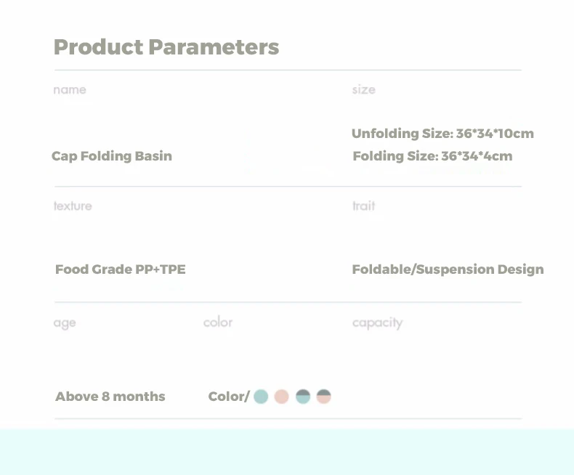Click the 'color' field label
This screenshot has width=574, height=475.
click(218, 322)
